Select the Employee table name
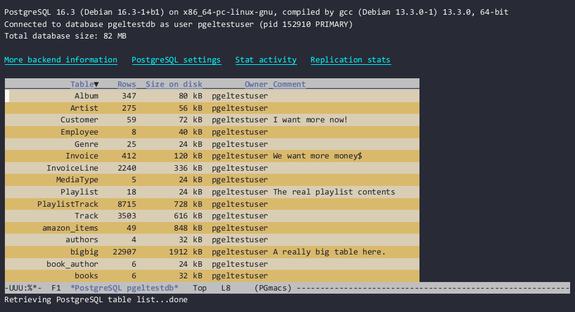 [80, 132]
